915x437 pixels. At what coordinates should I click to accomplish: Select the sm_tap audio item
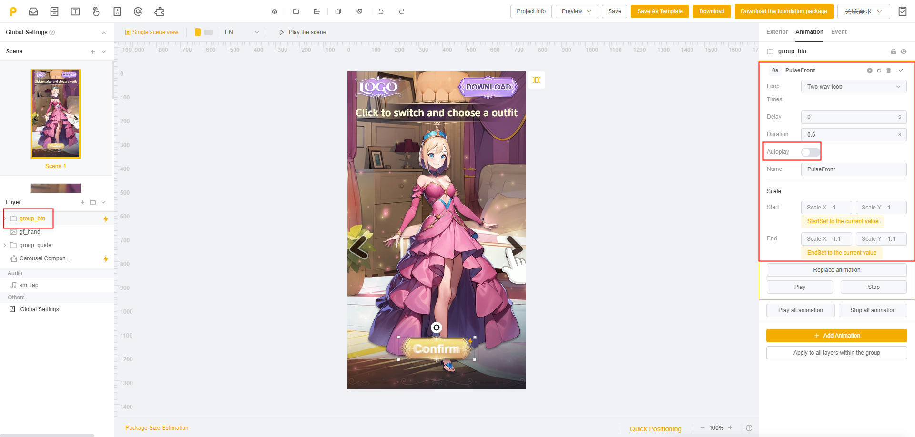[x=57, y=285]
